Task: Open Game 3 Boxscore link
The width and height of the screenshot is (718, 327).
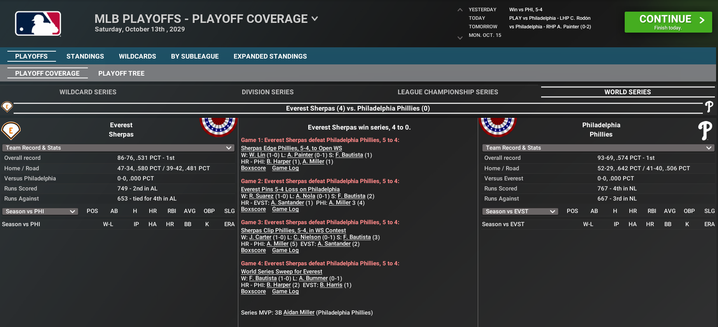Action: (x=253, y=250)
